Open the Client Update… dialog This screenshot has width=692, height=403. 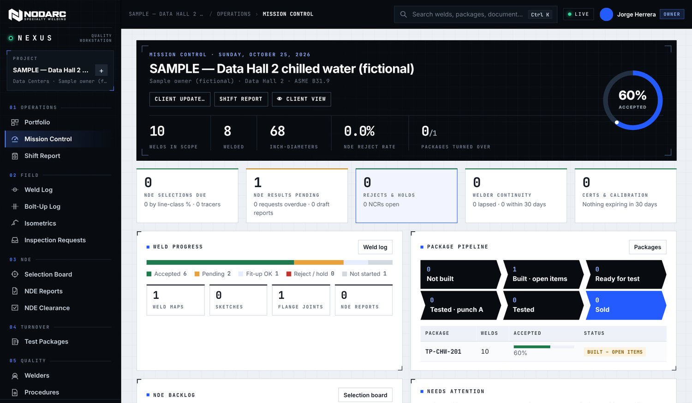pyautogui.click(x=180, y=99)
